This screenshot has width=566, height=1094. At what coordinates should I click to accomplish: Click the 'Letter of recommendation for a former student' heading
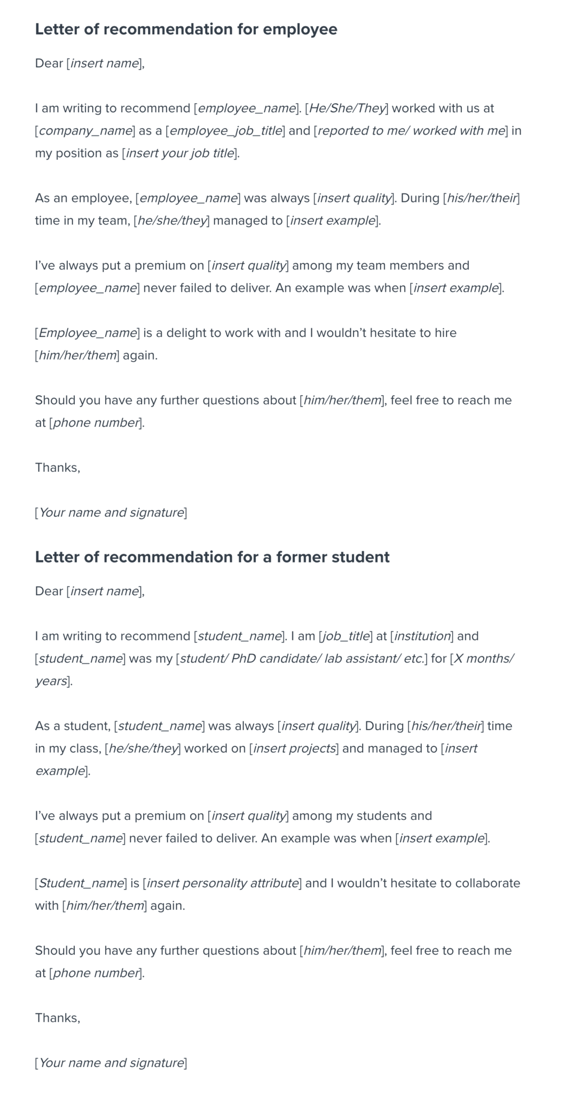pos(212,557)
